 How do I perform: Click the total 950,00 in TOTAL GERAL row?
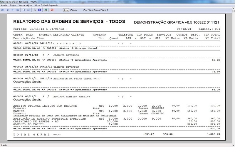point(168,134)
